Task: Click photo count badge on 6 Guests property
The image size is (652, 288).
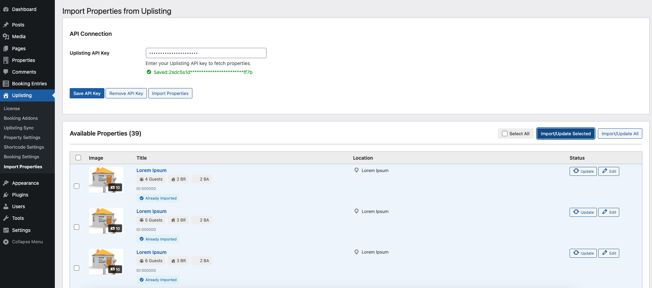Action: (x=115, y=269)
